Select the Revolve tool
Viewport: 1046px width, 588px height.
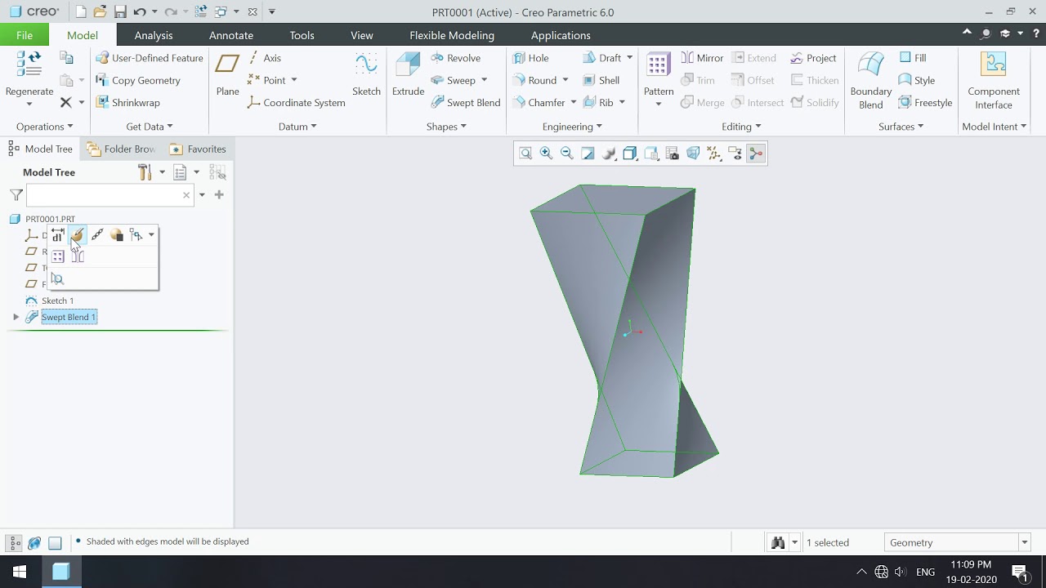click(x=455, y=58)
